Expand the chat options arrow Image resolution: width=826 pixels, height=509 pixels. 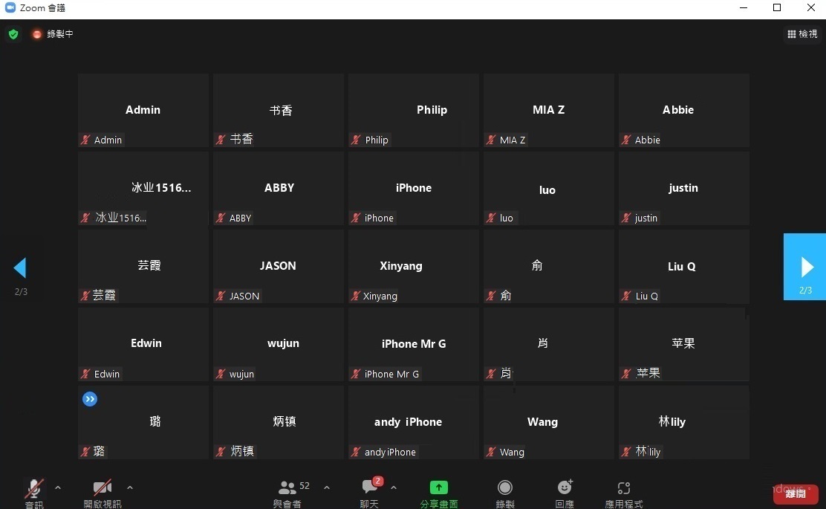pos(394,487)
